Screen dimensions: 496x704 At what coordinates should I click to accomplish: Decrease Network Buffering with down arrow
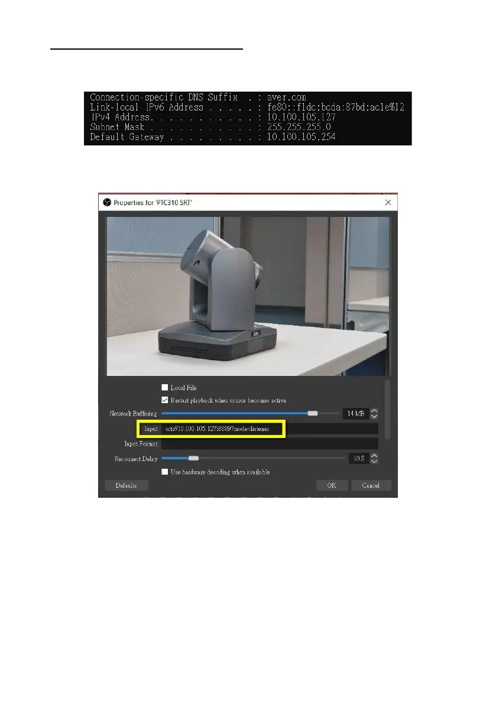[x=374, y=417]
